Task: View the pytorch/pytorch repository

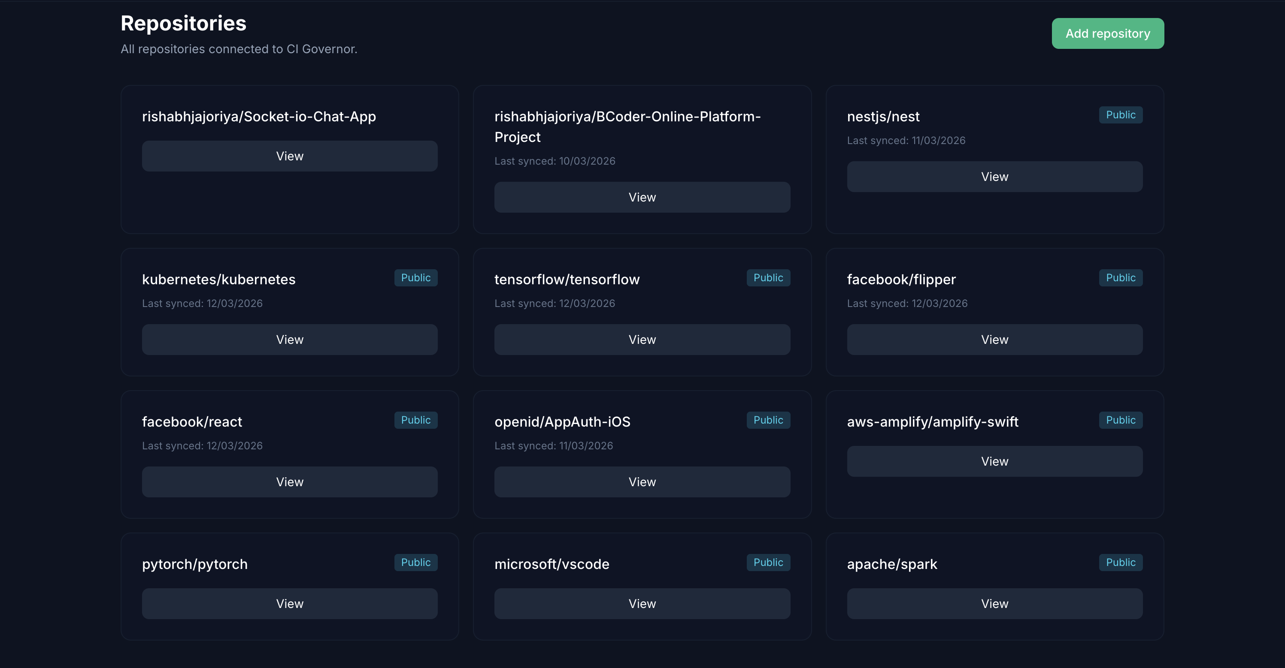Action: pos(289,604)
